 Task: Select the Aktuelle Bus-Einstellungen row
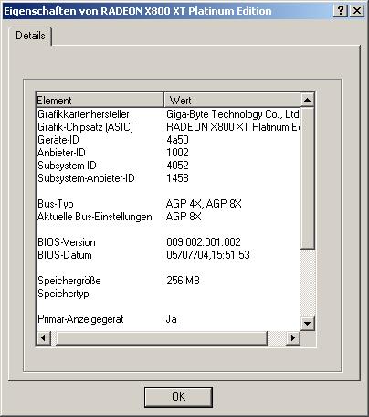[168, 217]
